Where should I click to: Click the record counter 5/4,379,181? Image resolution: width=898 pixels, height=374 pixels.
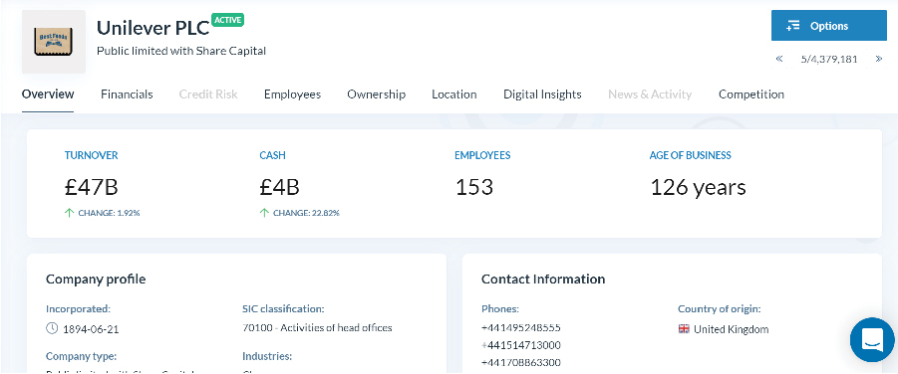[x=828, y=59]
